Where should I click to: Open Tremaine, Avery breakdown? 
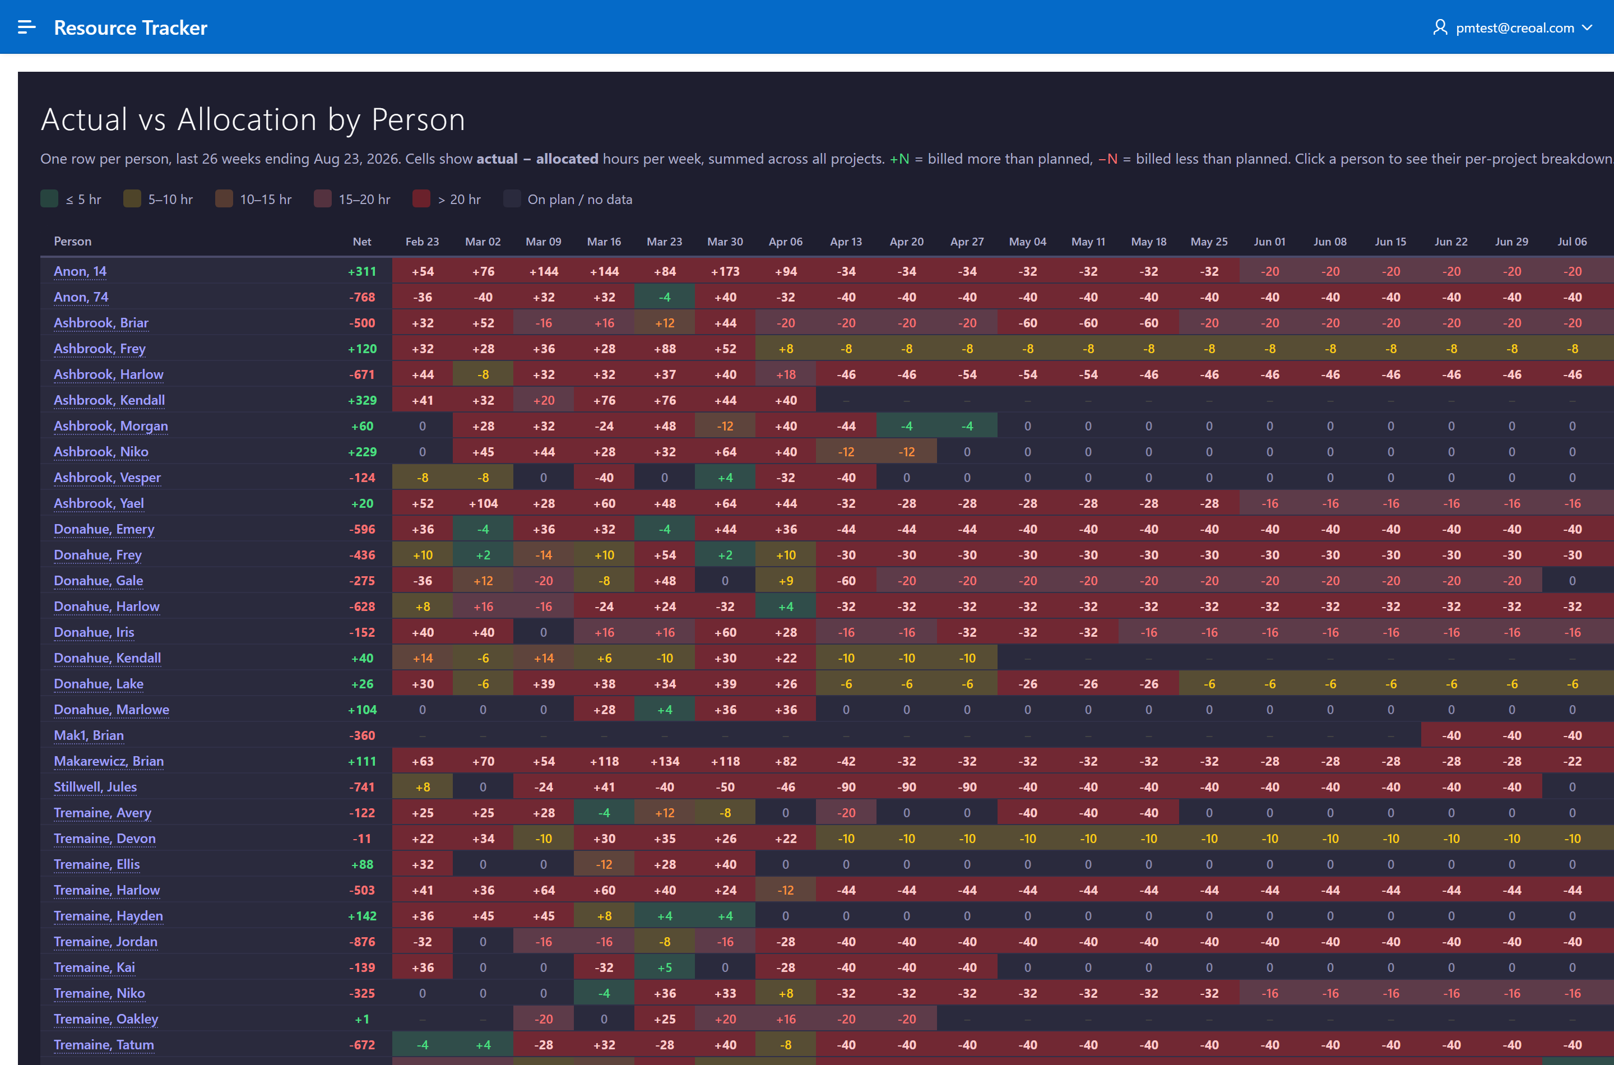(x=103, y=813)
